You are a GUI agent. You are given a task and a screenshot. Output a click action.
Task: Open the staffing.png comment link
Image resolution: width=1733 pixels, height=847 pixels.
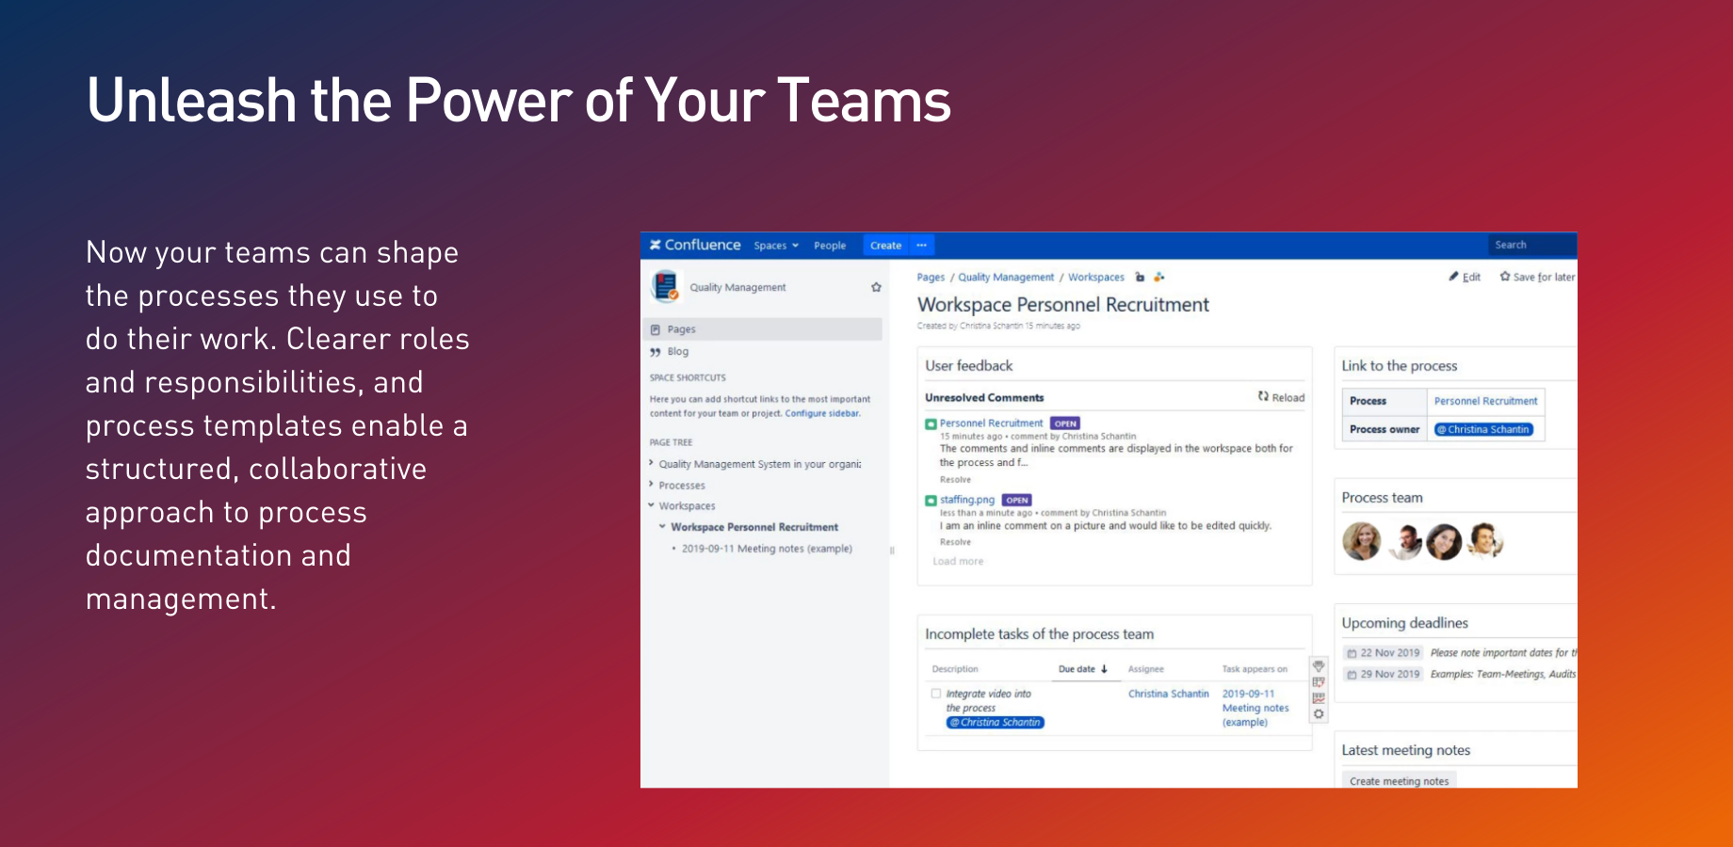[967, 500]
